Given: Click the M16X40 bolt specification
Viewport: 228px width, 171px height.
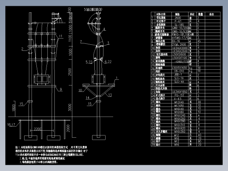Looking at the screenshot, I should click(179, 109).
